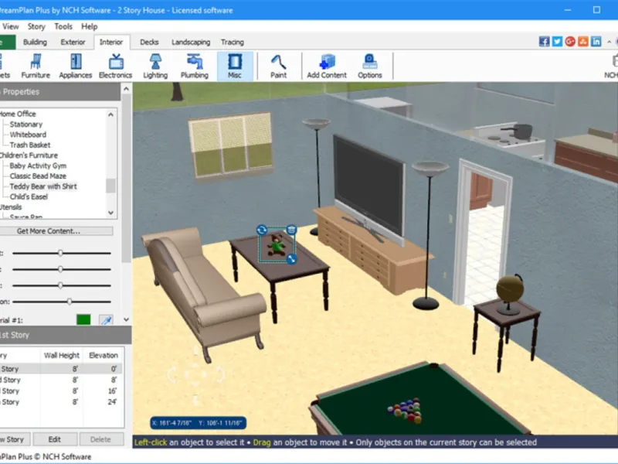Click the Wall Height column header
The width and height of the screenshot is (618, 464).
pyautogui.click(x=62, y=355)
